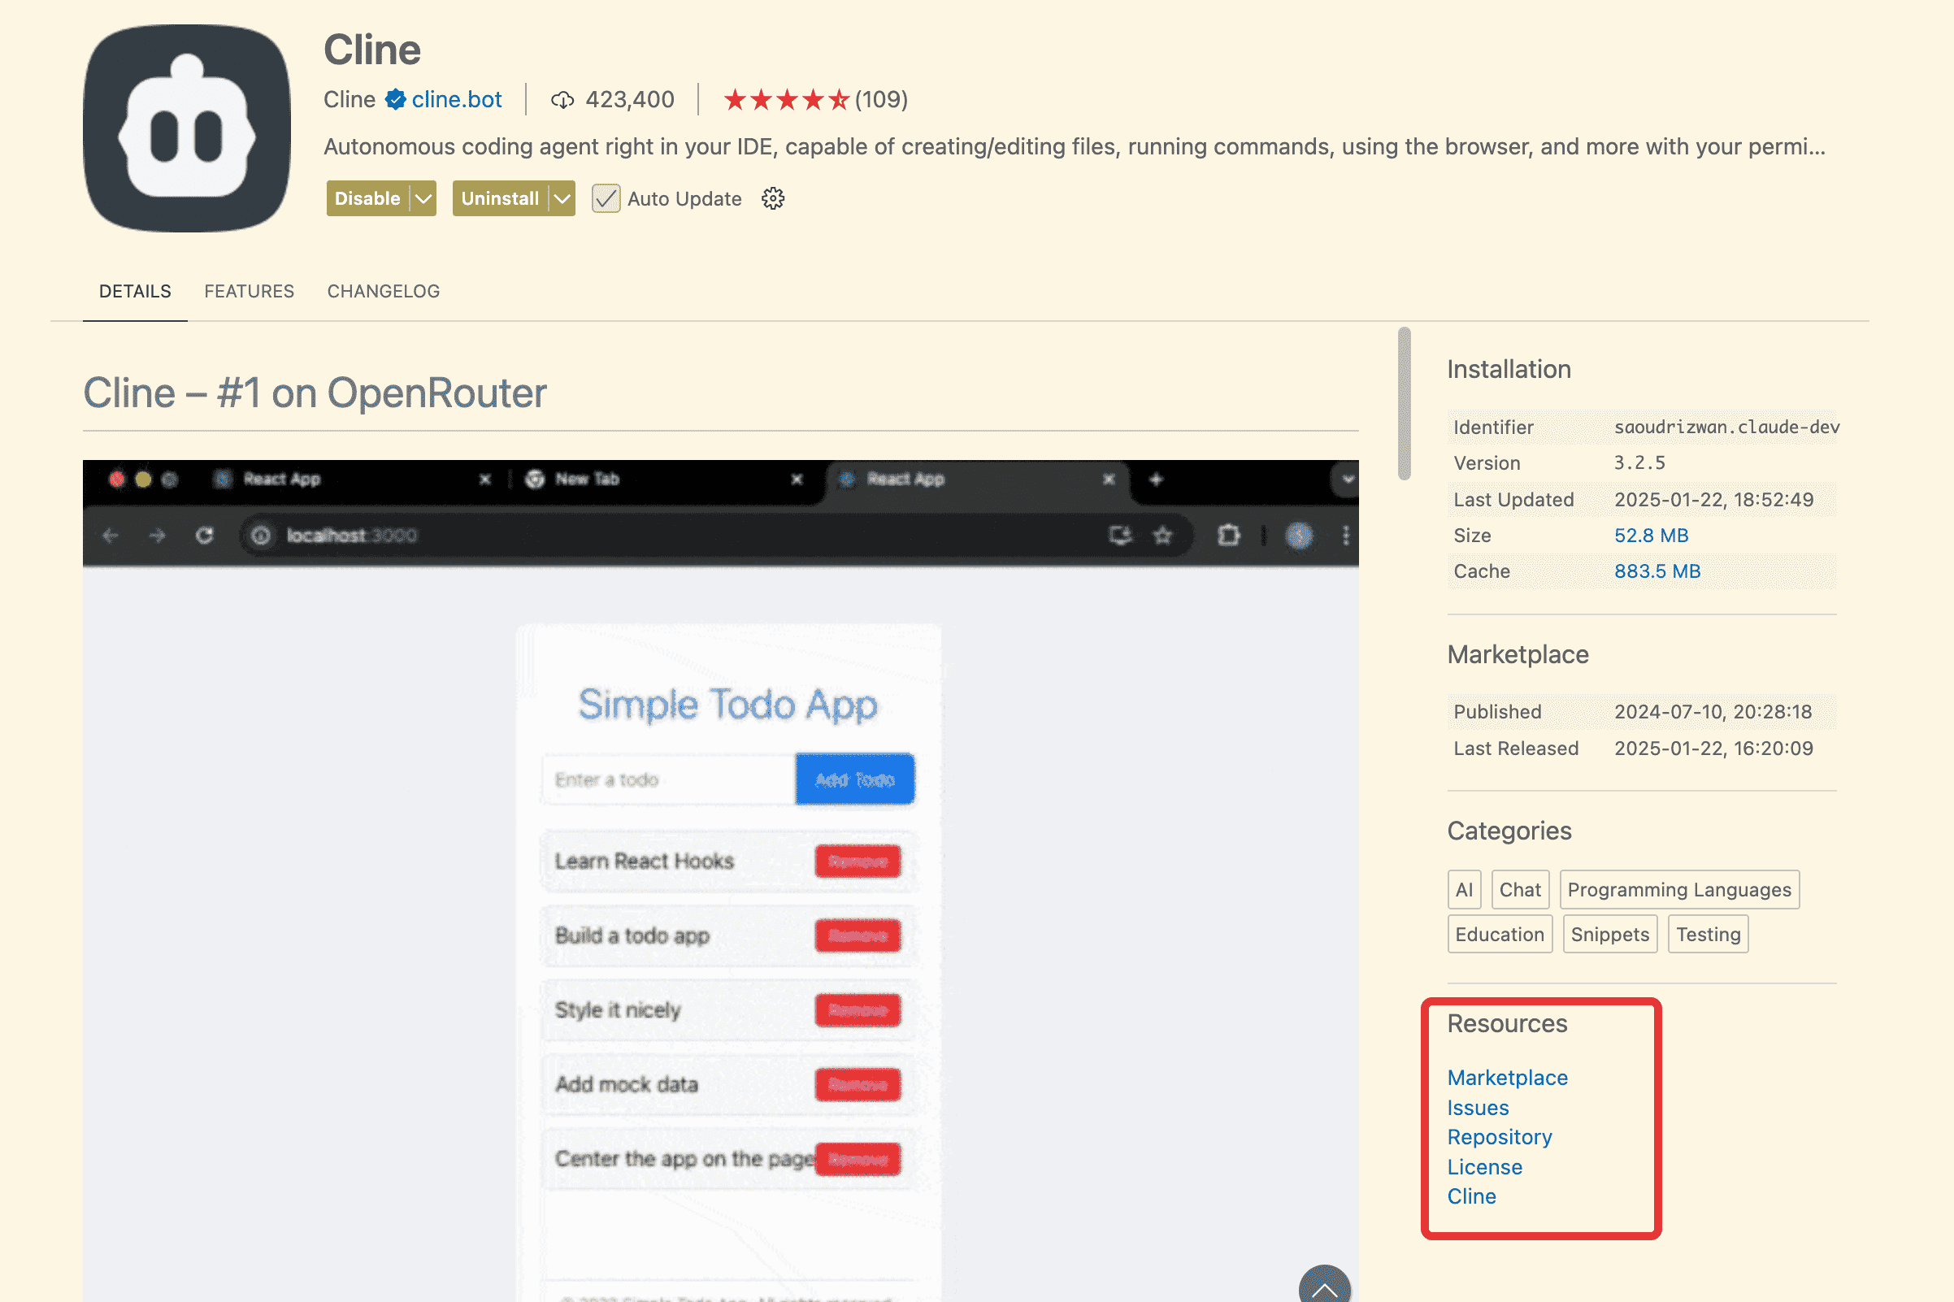Open the Issues resource link
Image resolution: width=1954 pixels, height=1302 pixels.
[1478, 1108]
